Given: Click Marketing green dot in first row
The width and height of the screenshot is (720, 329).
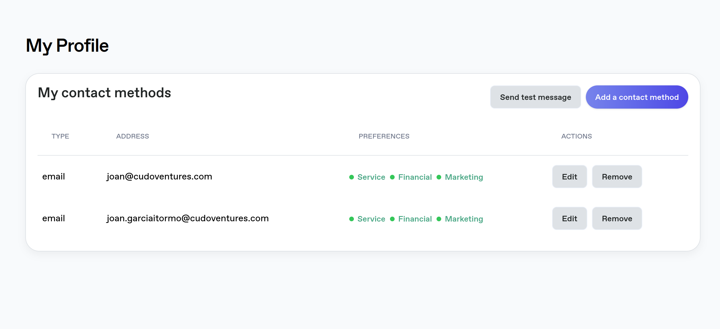Looking at the screenshot, I should pyautogui.click(x=439, y=177).
